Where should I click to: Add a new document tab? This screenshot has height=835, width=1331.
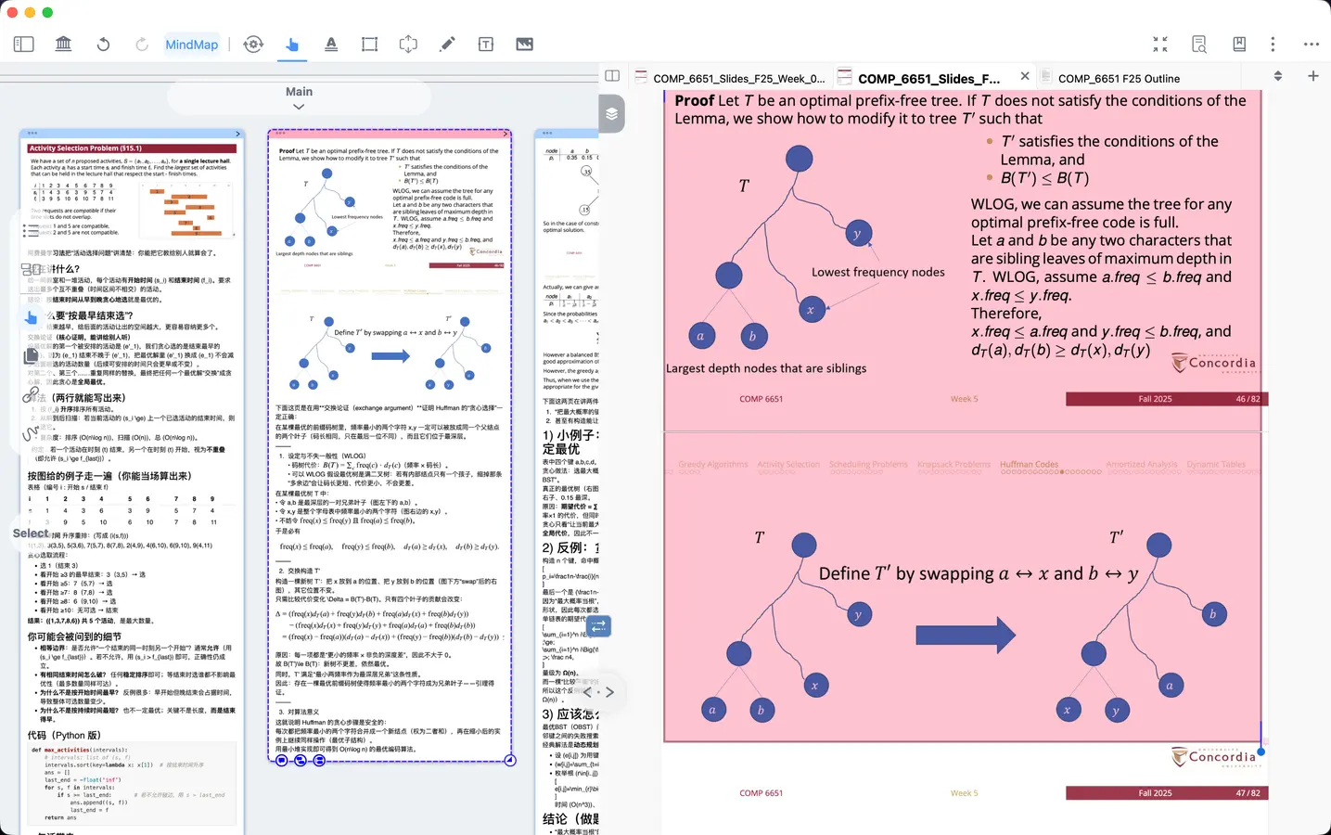pyautogui.click(x=1312, y=76)
